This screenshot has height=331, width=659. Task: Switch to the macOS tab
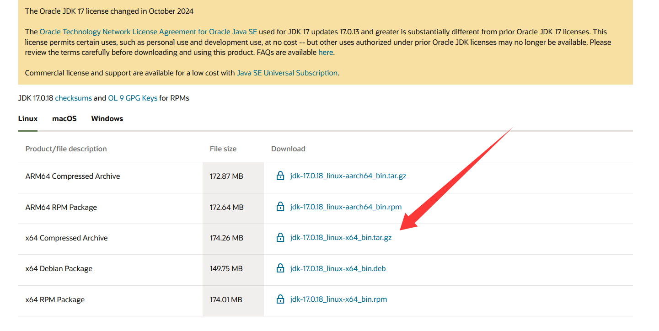pyautogui.click(x=64, y=118)
